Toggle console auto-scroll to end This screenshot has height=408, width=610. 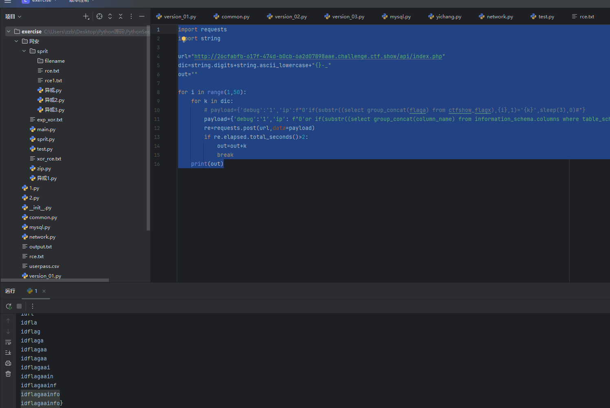point(8,353)
